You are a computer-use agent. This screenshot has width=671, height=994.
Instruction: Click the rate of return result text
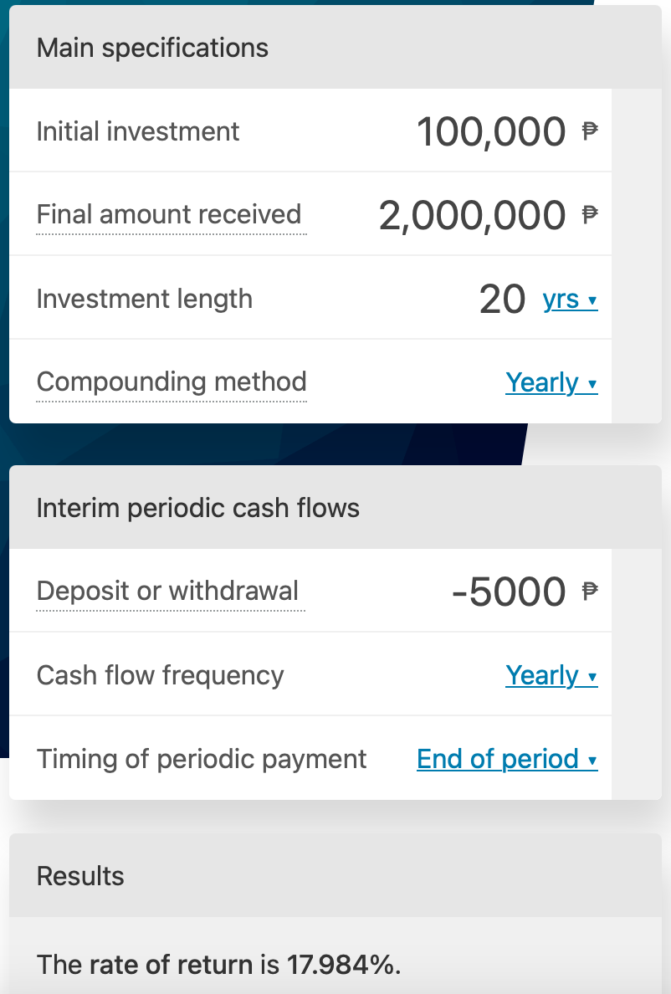[x=219, y=965]
